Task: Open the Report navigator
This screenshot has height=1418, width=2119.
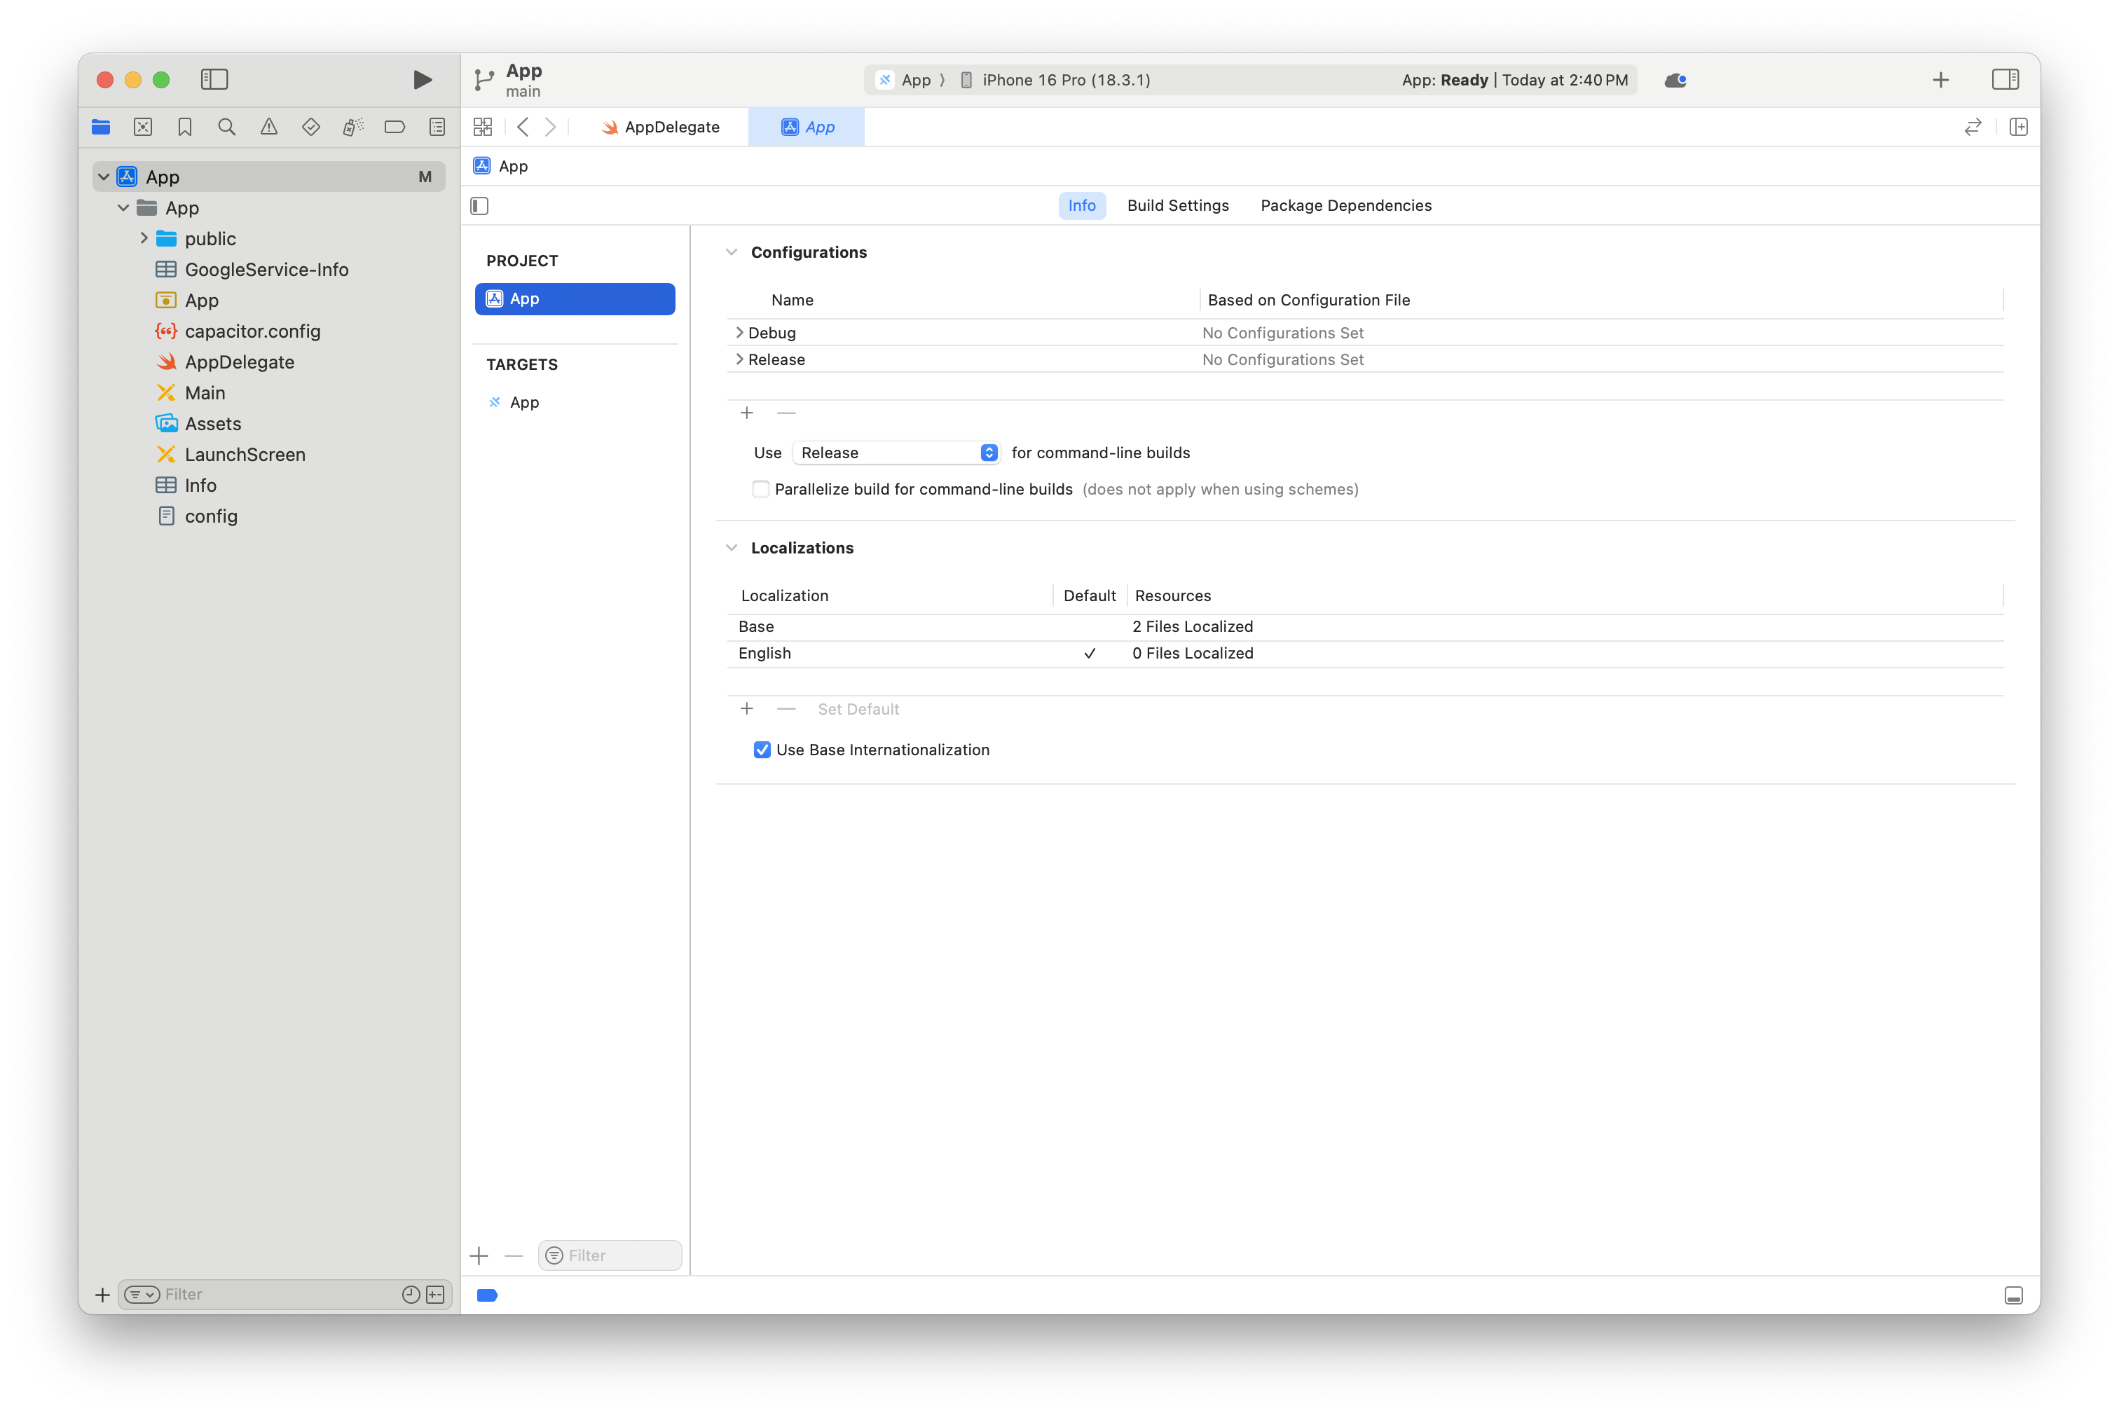Action: [x=437, y=127]
